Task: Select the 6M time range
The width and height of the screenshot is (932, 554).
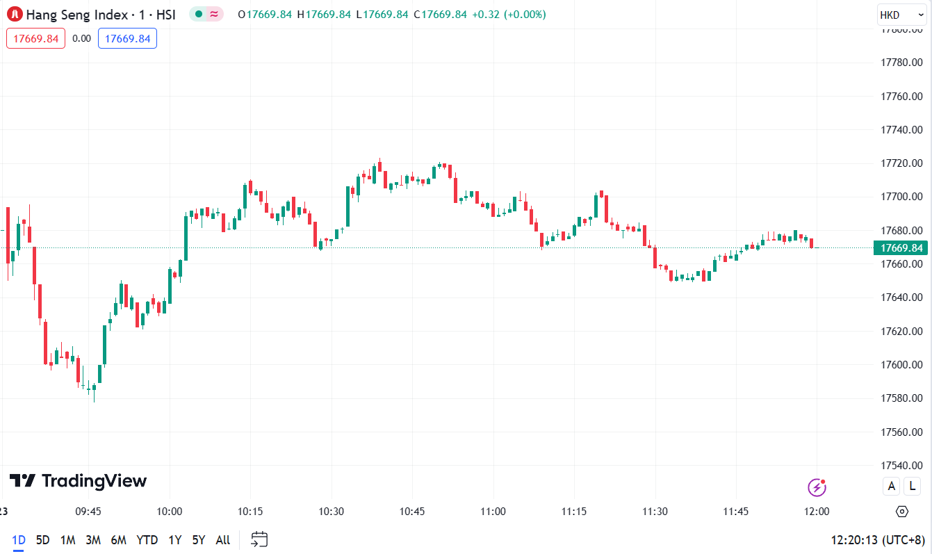Action: pyautogui.click(x=118, y=540)
